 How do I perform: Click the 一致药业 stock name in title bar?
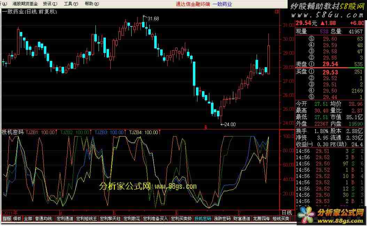click(222, 4)
